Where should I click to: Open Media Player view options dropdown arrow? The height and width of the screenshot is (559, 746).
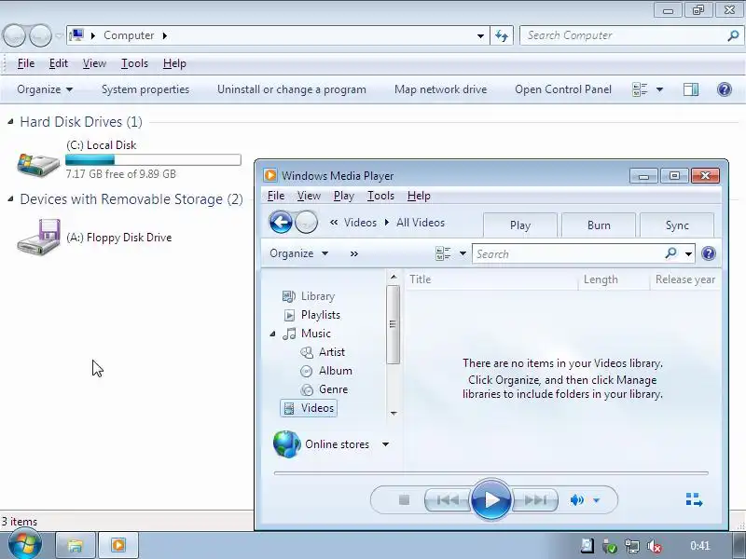coord(463,253)
